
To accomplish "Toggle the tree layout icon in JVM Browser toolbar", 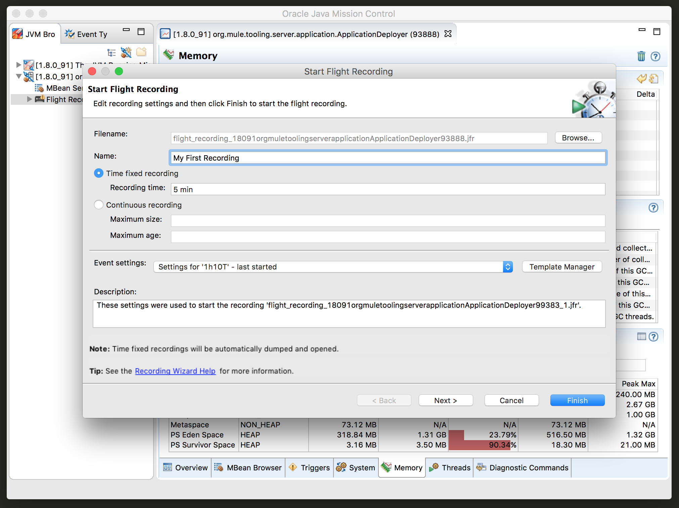I will point(111,52).
